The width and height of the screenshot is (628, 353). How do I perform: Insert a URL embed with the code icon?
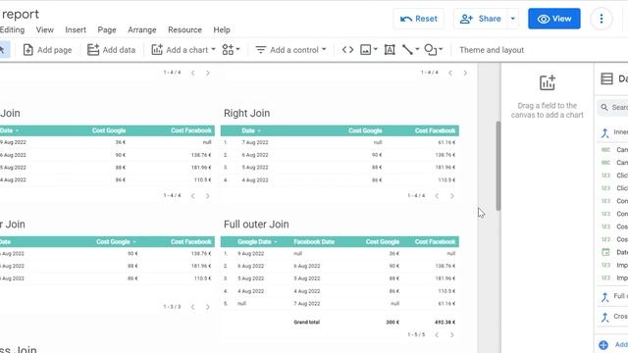point(347,50)
